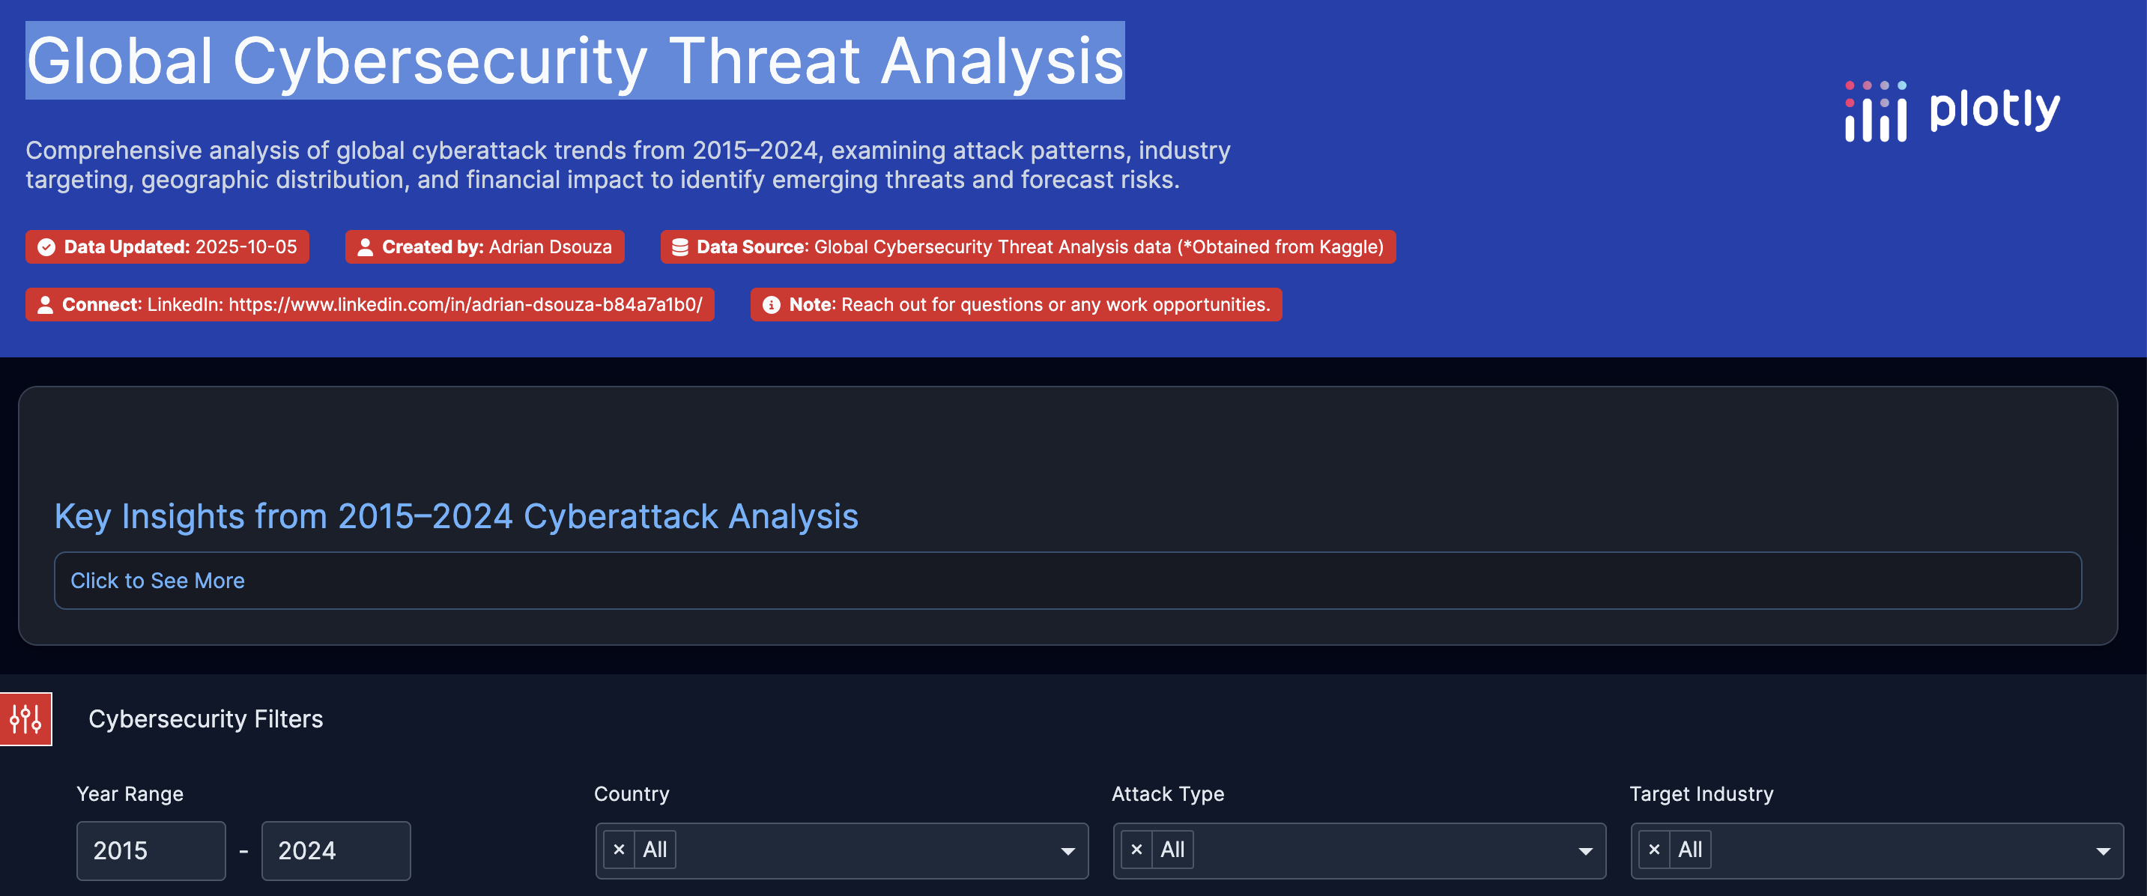This screenshot has width=2147, height=896.
Task: Open the Attack Type dropdown arrow
Action: 1584,851
